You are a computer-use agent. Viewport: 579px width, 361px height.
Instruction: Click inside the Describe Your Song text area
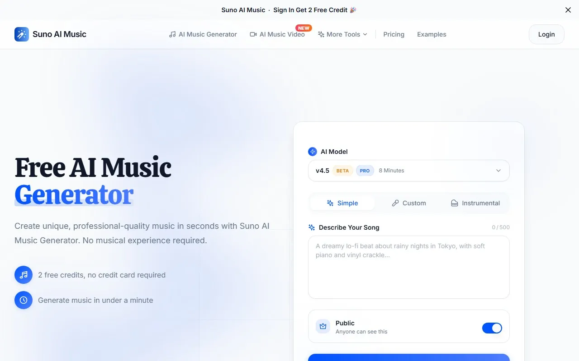click(x=409, y=267)
